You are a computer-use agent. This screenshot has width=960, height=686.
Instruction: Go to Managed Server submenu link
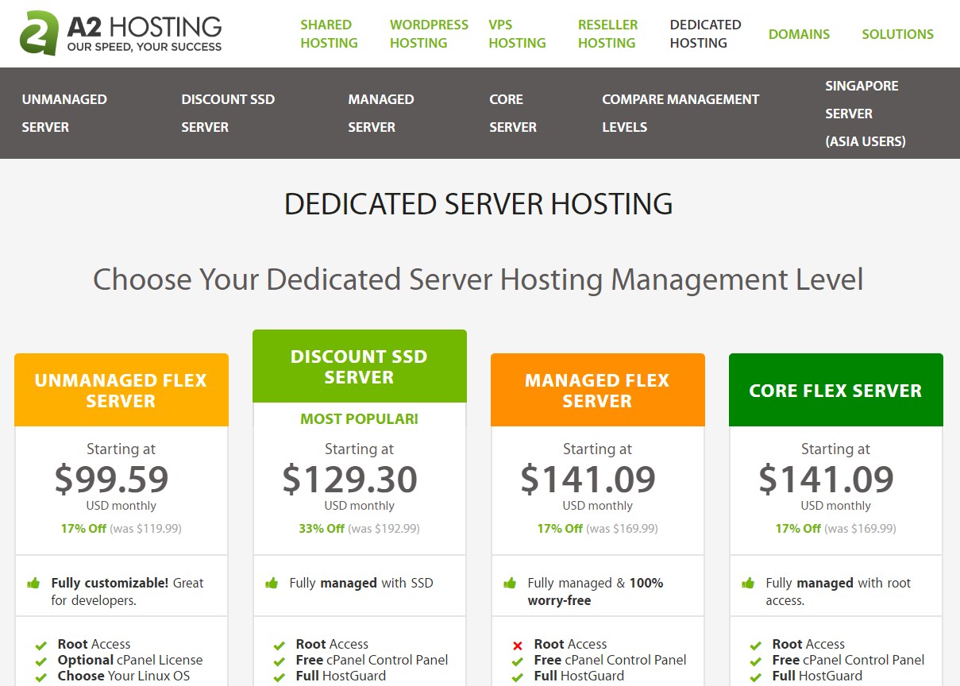(x=381, y=113)
